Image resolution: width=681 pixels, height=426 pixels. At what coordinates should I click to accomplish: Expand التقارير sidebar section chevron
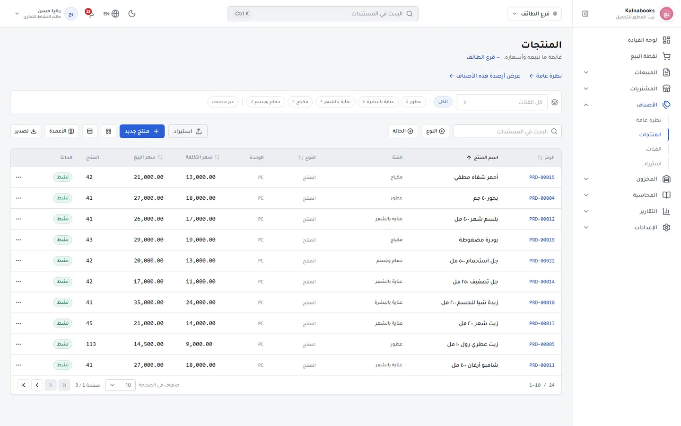point(586,211)
